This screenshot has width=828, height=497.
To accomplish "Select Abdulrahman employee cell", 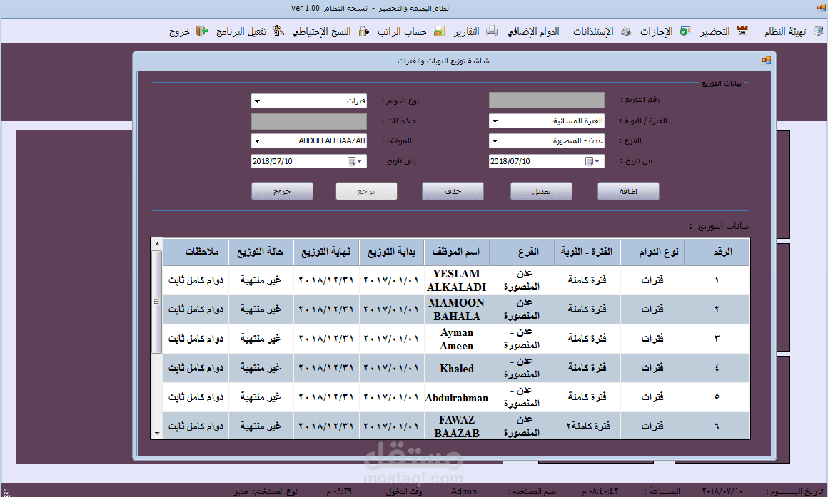I will [x=457, y=397].
